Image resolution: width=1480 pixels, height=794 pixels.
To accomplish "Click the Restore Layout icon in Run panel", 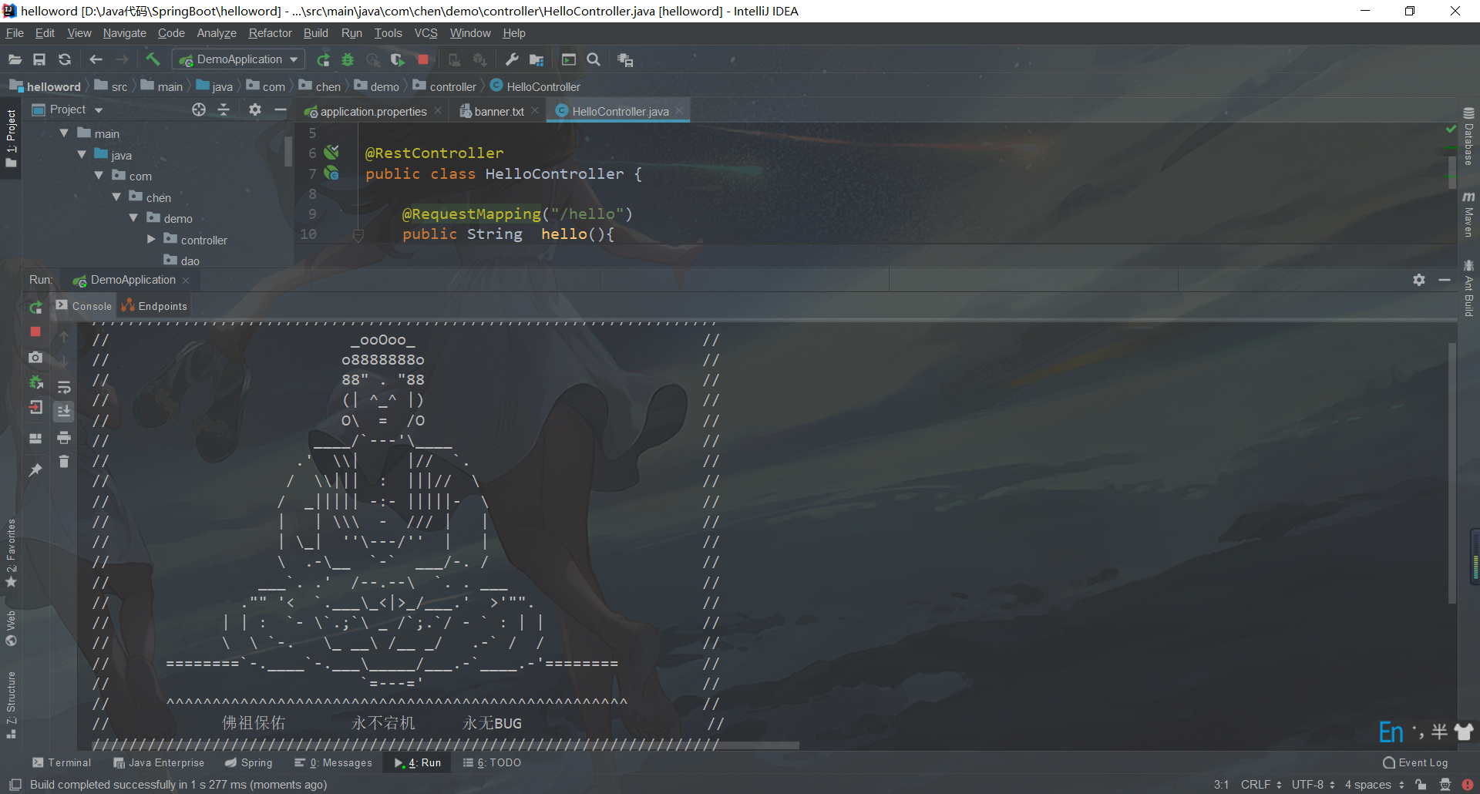I will pos(35,438).
